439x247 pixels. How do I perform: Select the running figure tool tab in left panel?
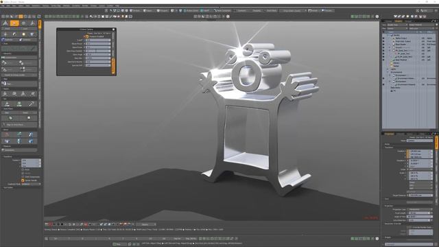pos(32,23)
